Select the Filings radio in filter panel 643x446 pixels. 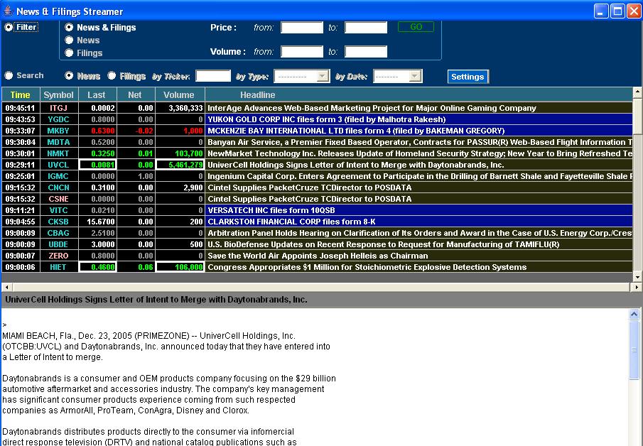tap(69, 53)
